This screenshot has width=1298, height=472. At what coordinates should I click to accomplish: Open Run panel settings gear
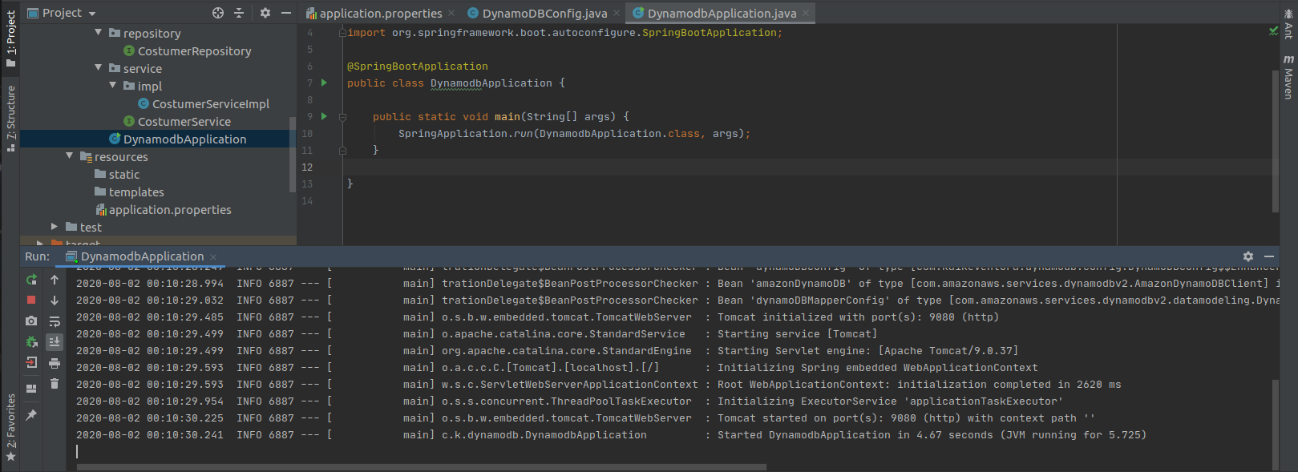click(1248, 256)
